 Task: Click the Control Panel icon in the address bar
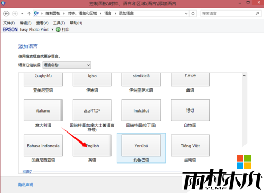(36, 13)
